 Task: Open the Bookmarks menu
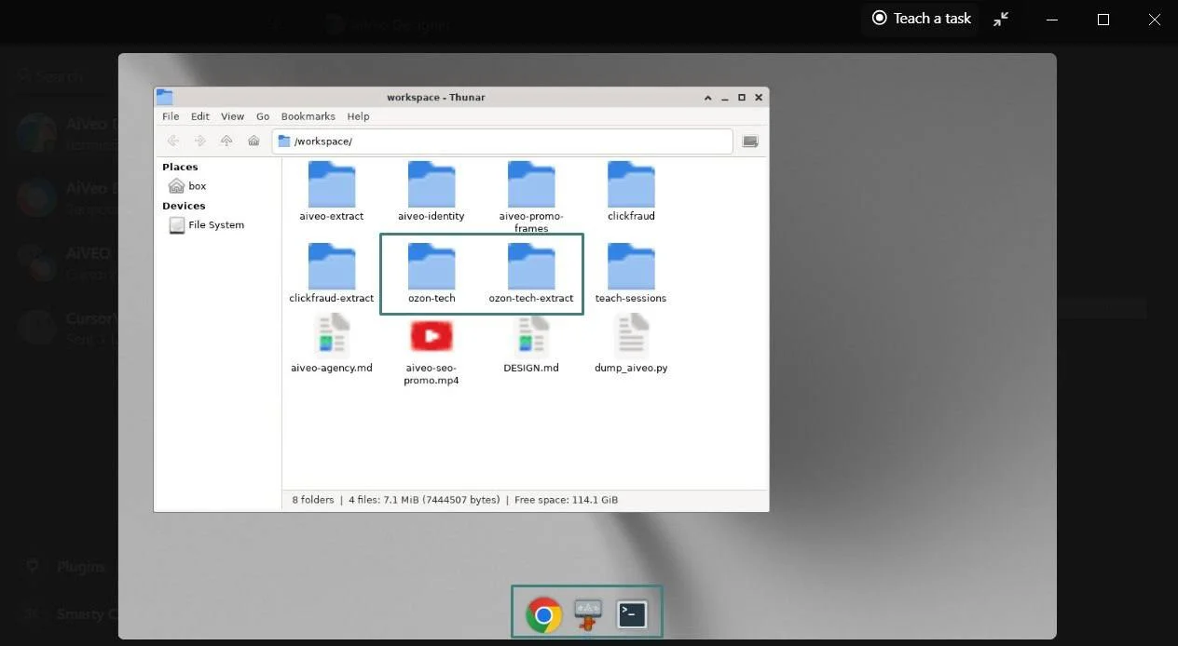pyautogui.click(x=308, y=116)
